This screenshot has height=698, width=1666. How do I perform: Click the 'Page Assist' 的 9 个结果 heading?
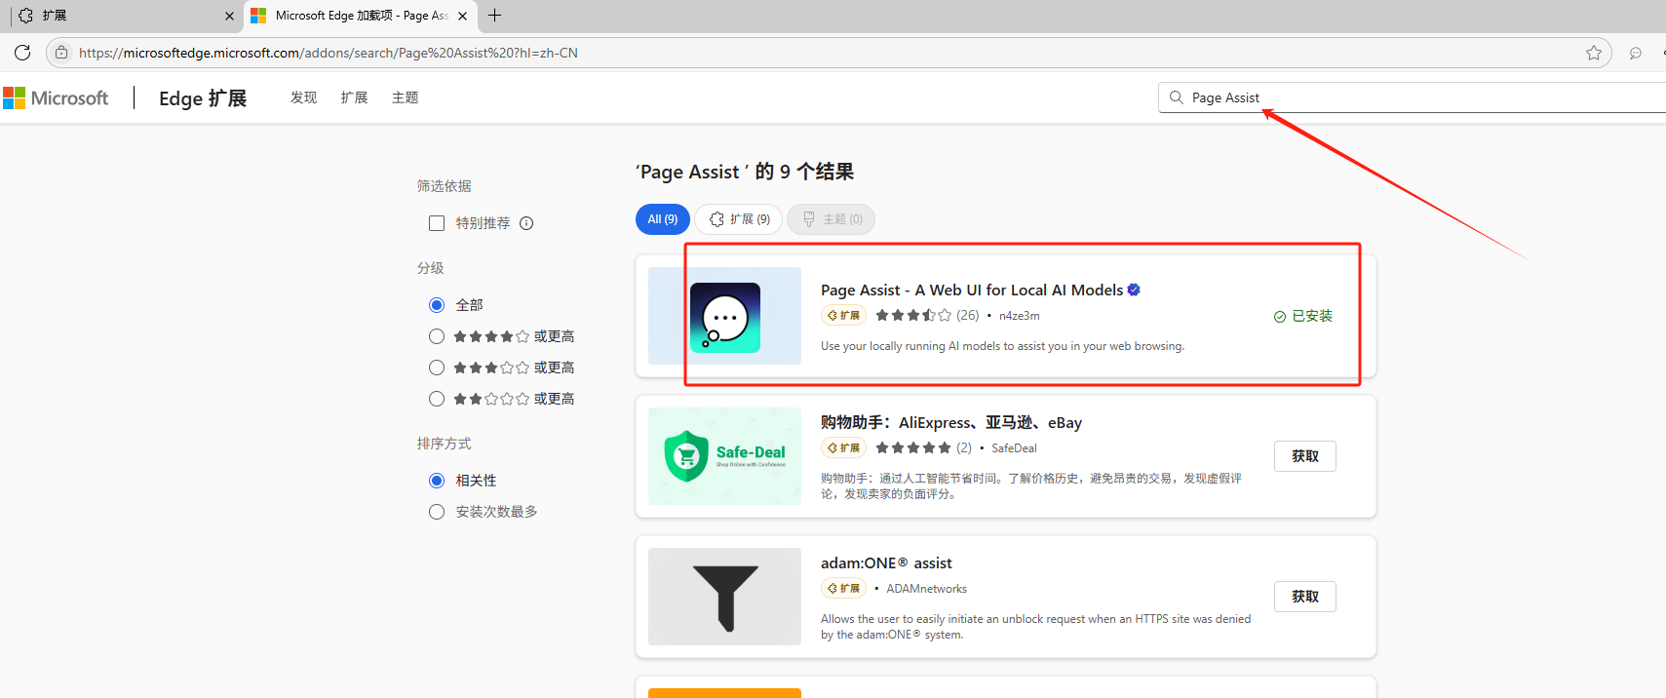745,172
